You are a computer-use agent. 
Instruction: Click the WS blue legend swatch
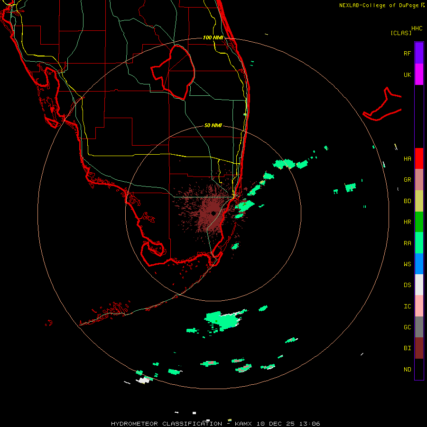click(x=419, y=264)
